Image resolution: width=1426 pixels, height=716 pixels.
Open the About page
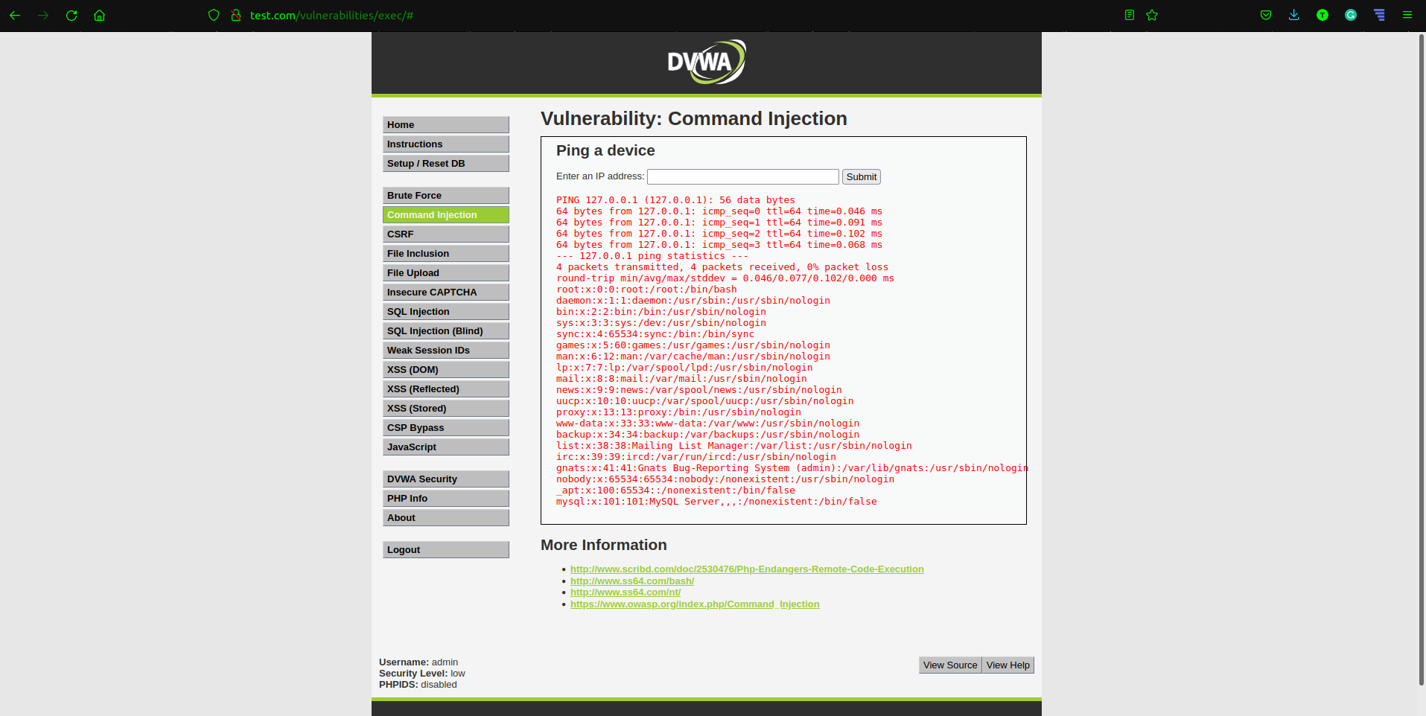(446, 517)
